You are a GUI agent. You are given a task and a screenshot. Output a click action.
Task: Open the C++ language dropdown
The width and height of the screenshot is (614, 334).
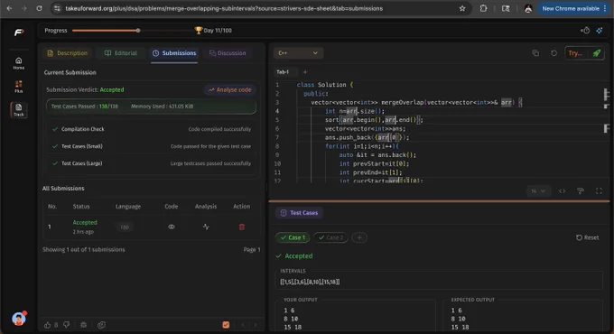(x=298, y=53)
